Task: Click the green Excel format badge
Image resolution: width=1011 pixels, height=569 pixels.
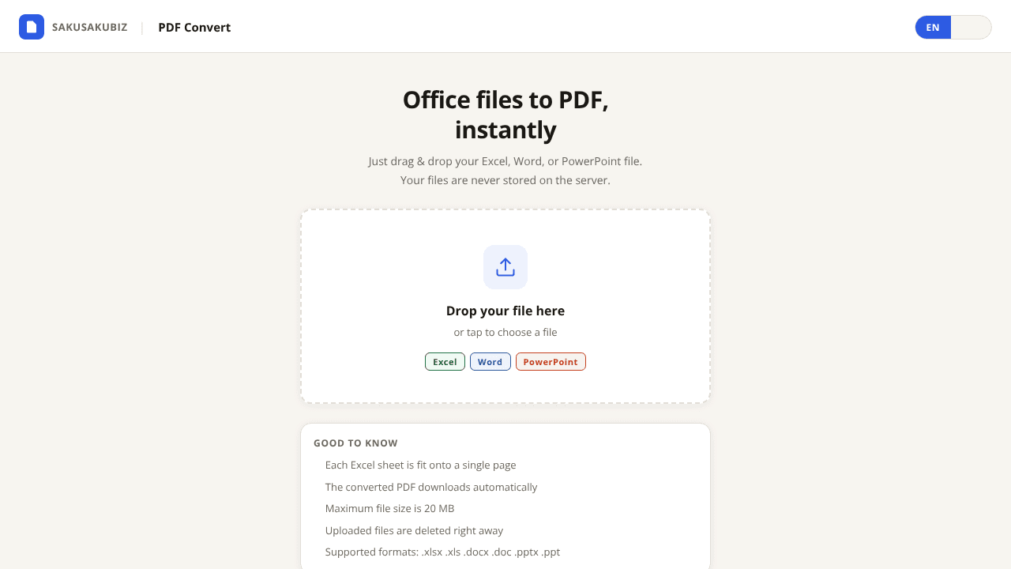Action: click(445, 362)
